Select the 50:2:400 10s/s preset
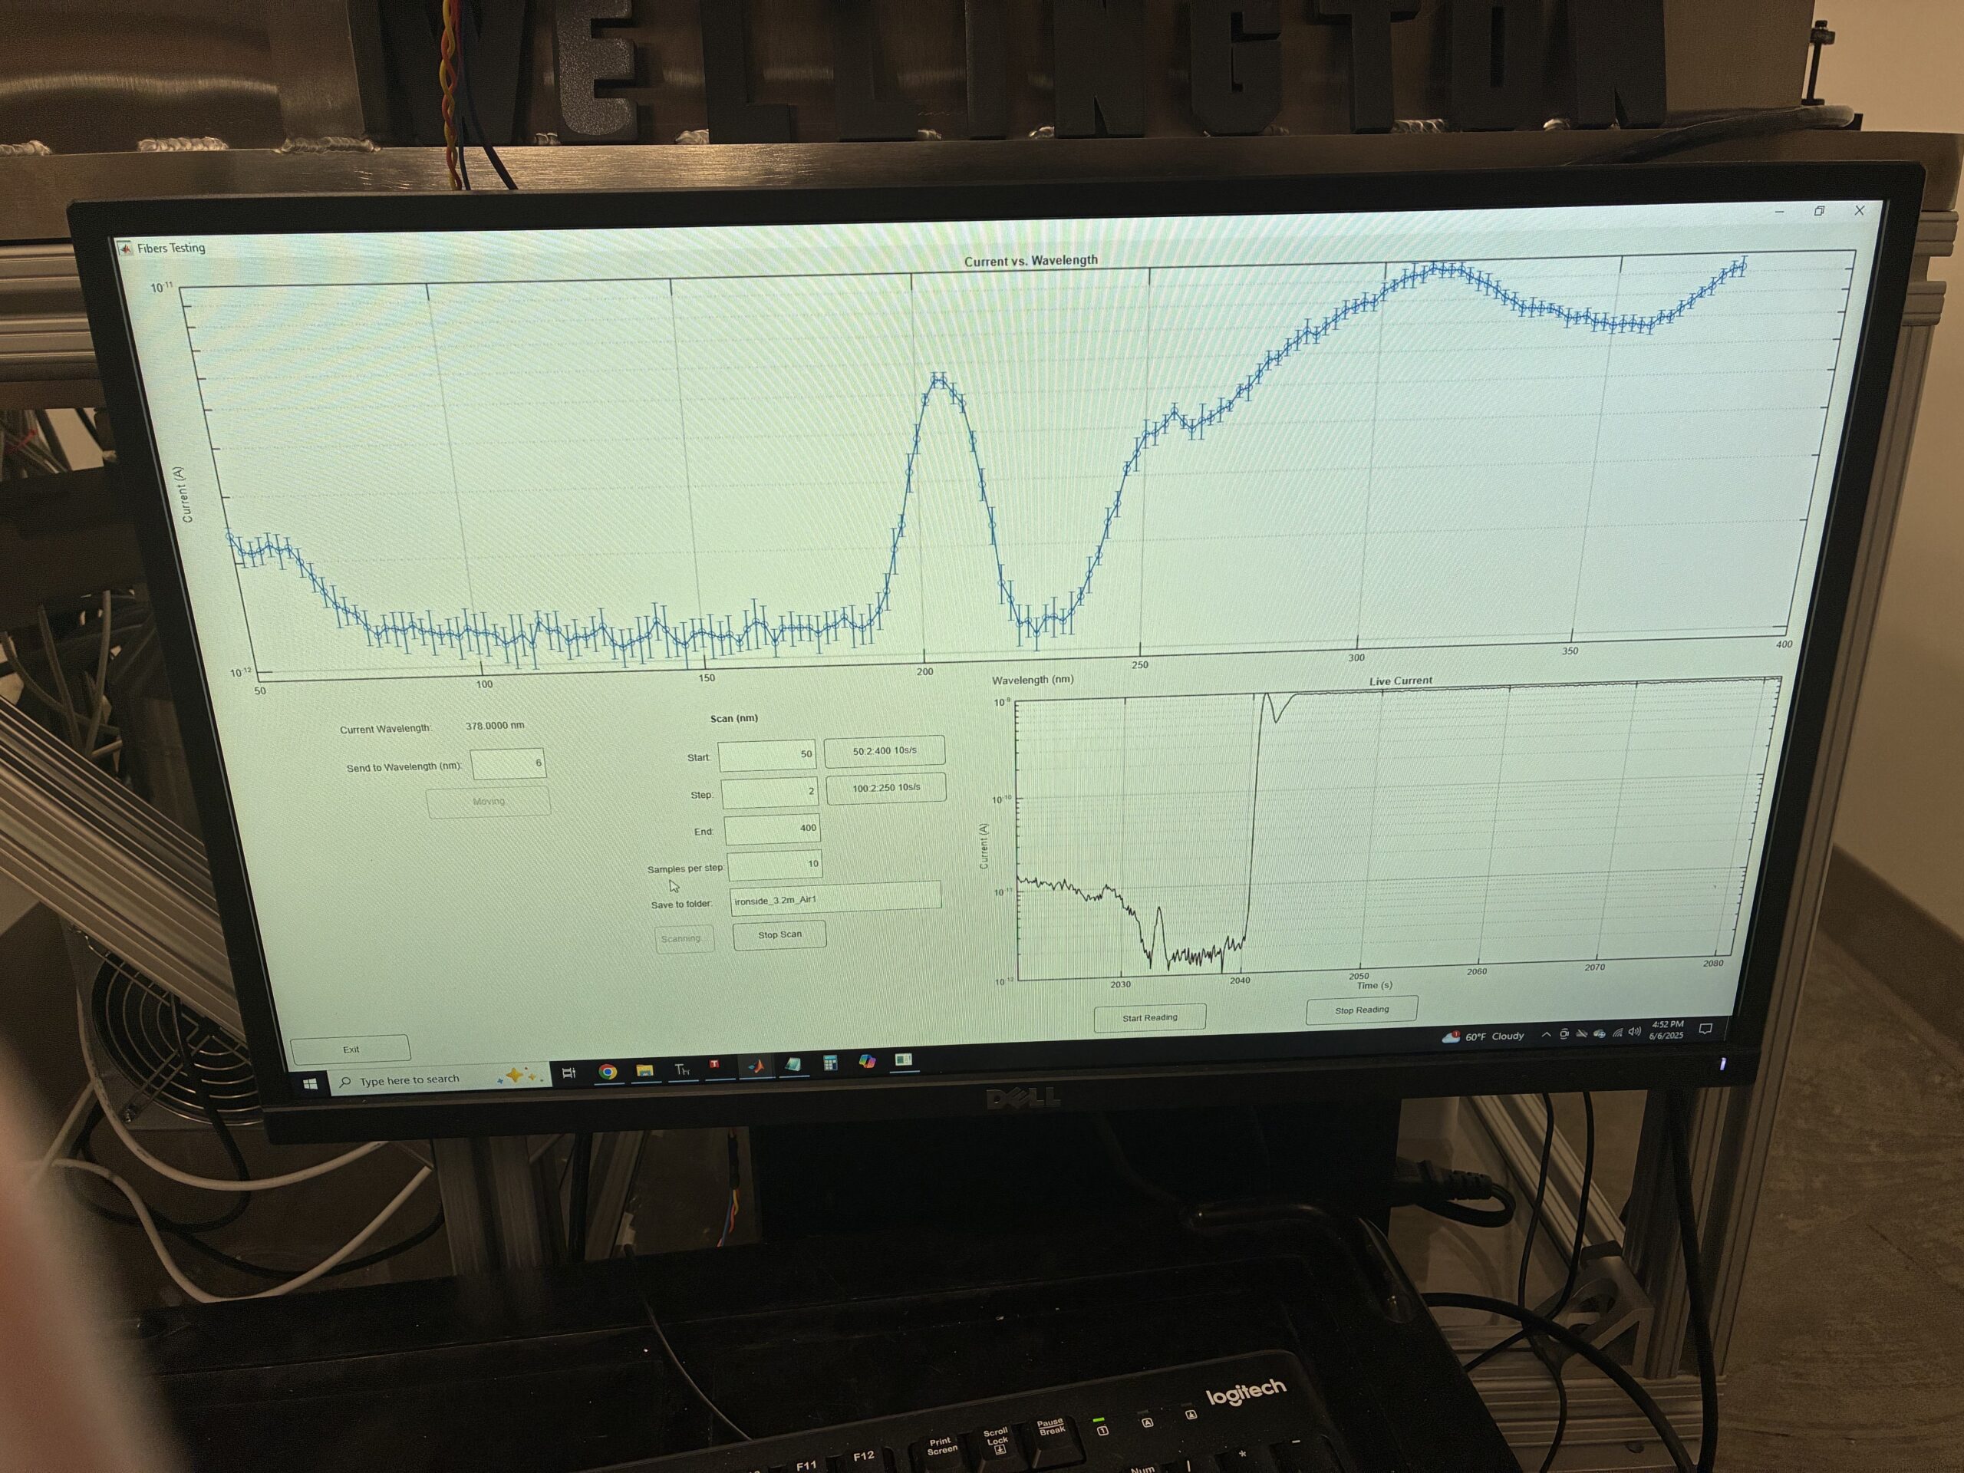1964x1473 pixels. pos(885,751)
